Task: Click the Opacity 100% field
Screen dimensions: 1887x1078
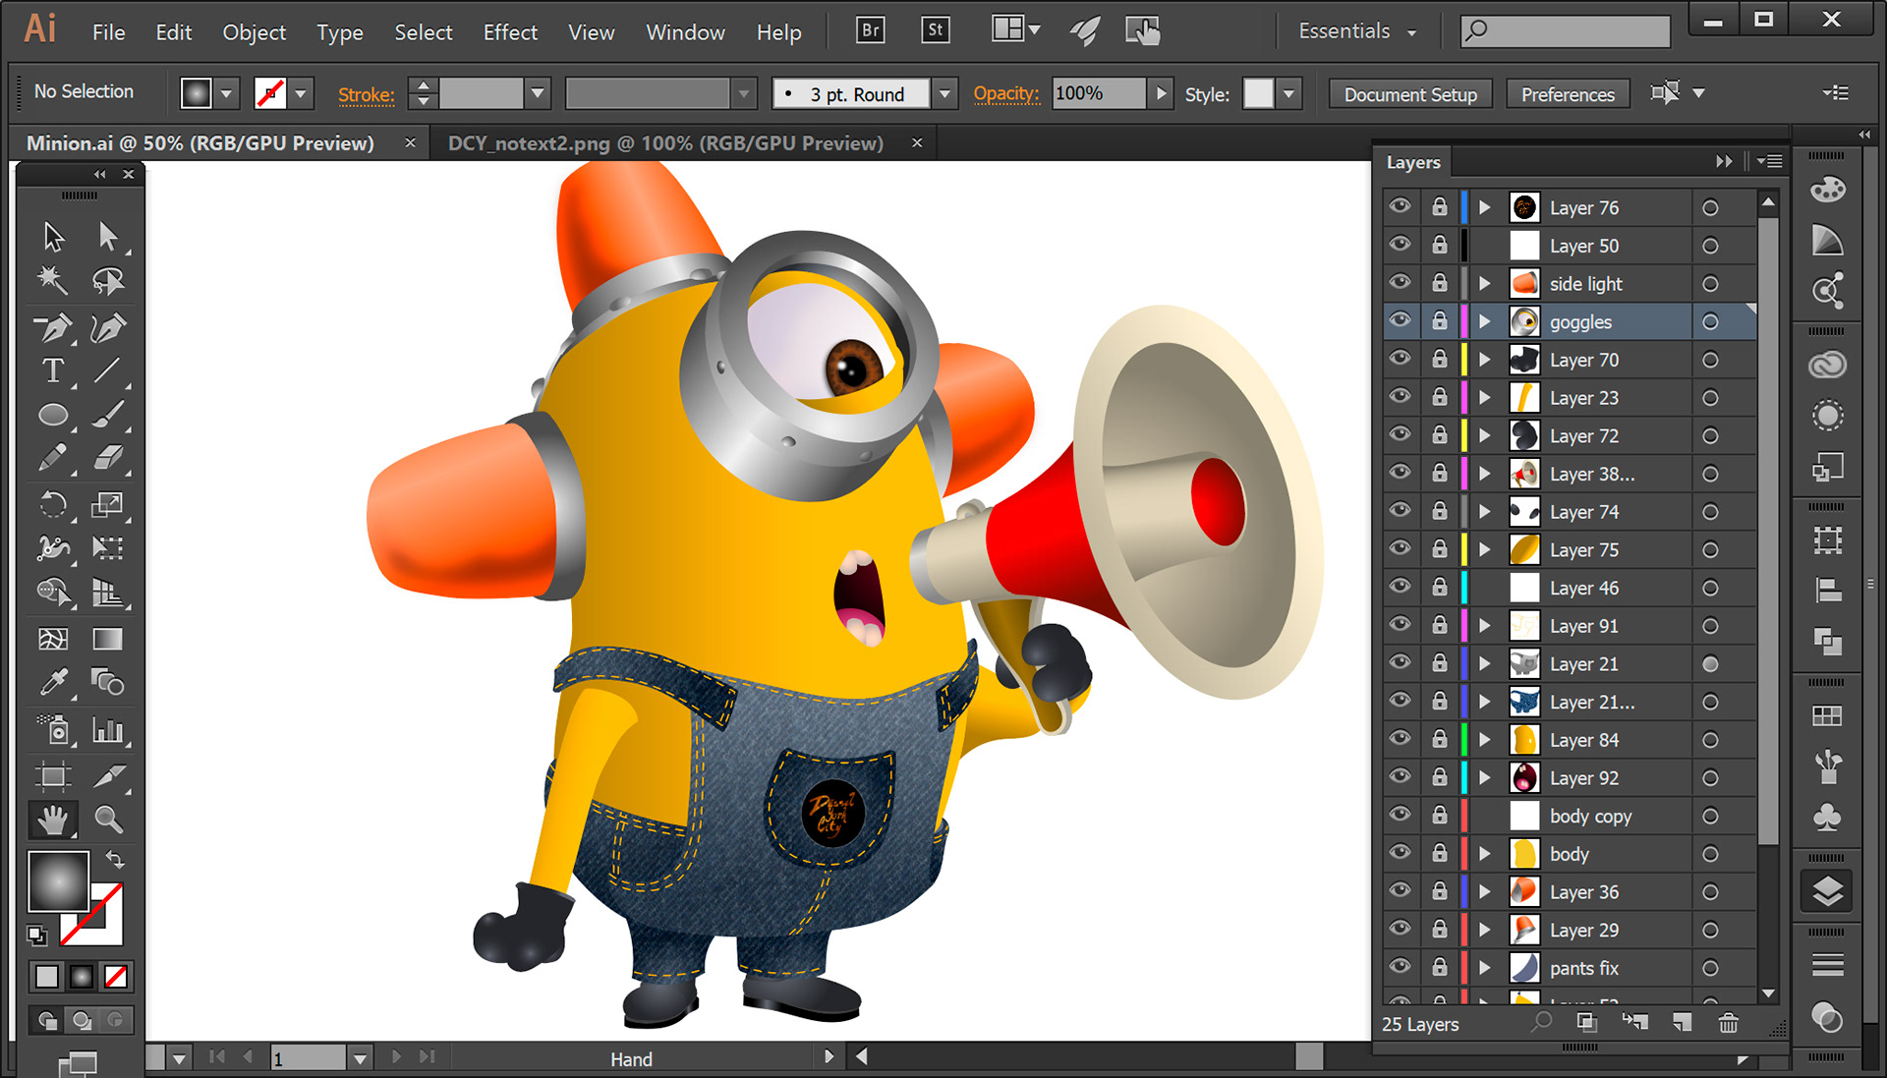Action: click(1098, 93)
